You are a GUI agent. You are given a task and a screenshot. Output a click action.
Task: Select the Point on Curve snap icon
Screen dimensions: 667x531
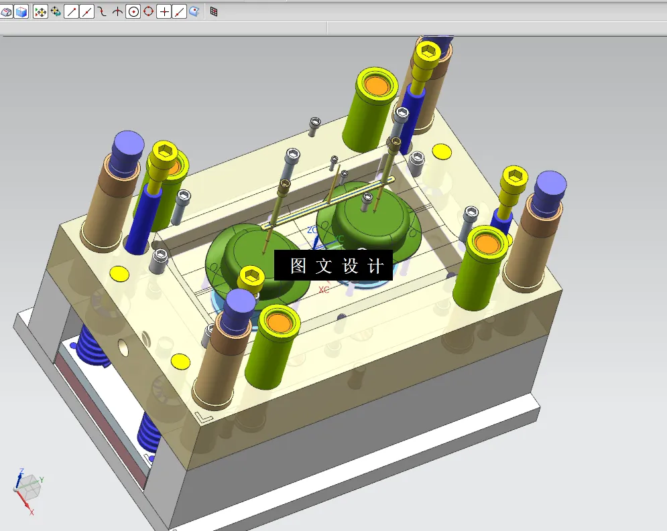click(179, 11)
